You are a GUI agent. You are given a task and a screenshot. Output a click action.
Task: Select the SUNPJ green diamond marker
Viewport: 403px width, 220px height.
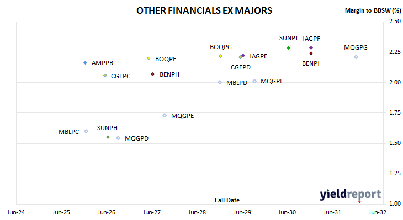point(288,48)
